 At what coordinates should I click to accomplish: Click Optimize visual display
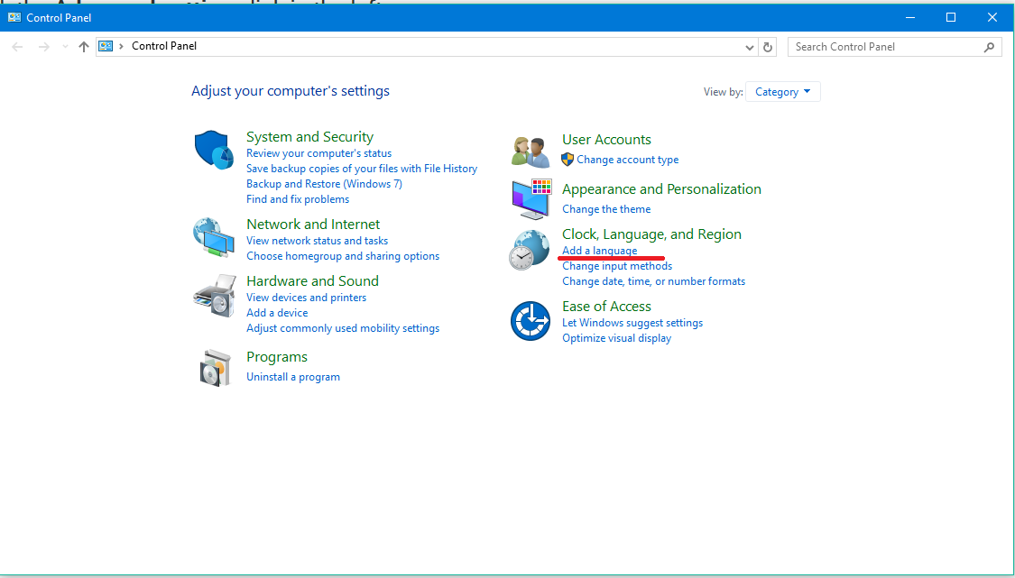pos(616,338)
